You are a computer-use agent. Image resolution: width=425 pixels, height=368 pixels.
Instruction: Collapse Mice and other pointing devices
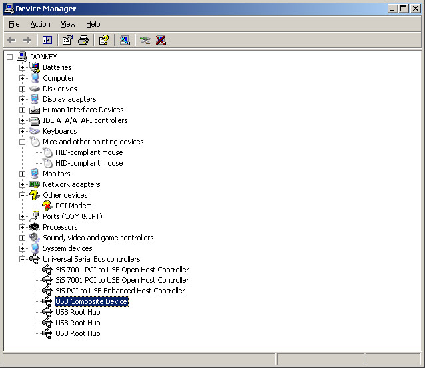pyautogui.click(x=22, y=142)
